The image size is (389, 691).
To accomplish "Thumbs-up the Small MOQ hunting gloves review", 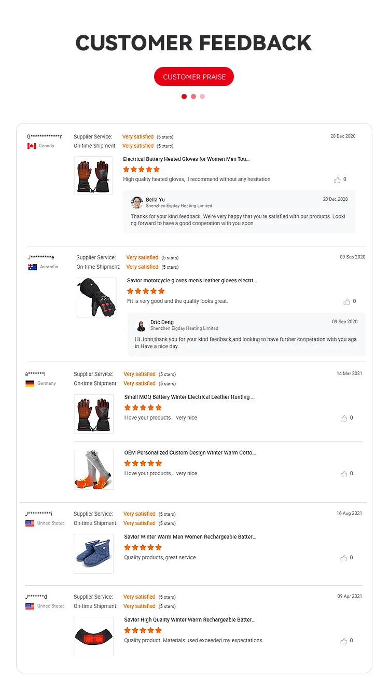I will (344, 418).
